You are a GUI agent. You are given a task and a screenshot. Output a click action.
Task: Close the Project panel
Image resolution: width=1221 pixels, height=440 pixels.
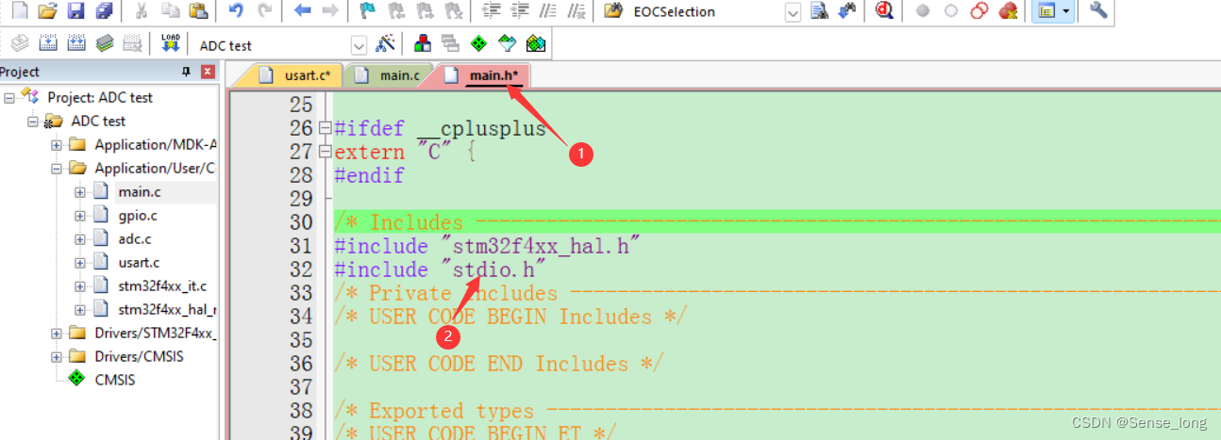(x=208, y=73)
